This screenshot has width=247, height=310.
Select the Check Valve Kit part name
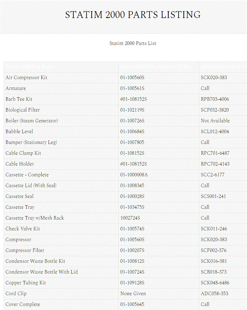[23, 229]
